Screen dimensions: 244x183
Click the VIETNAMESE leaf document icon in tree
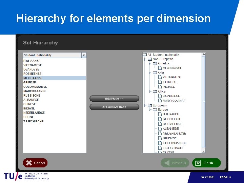point(160,77)
